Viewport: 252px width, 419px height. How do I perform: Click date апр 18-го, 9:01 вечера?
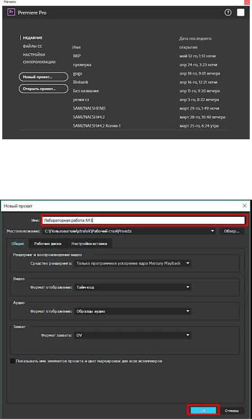coord(200,73)
